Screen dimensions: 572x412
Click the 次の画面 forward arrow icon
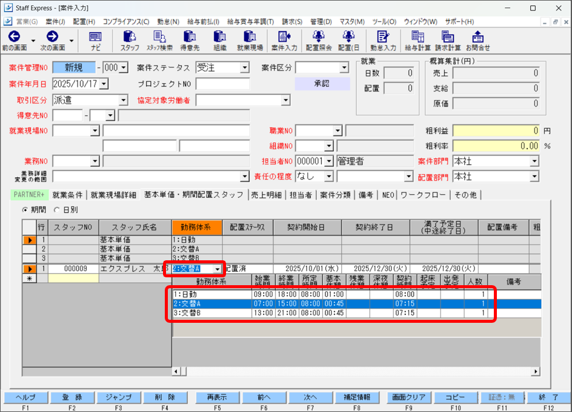pos(52,37)
